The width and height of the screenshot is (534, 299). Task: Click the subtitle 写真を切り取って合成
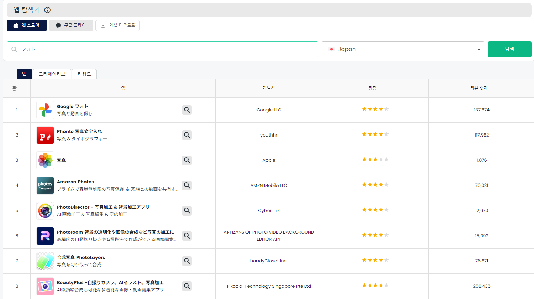79,265
